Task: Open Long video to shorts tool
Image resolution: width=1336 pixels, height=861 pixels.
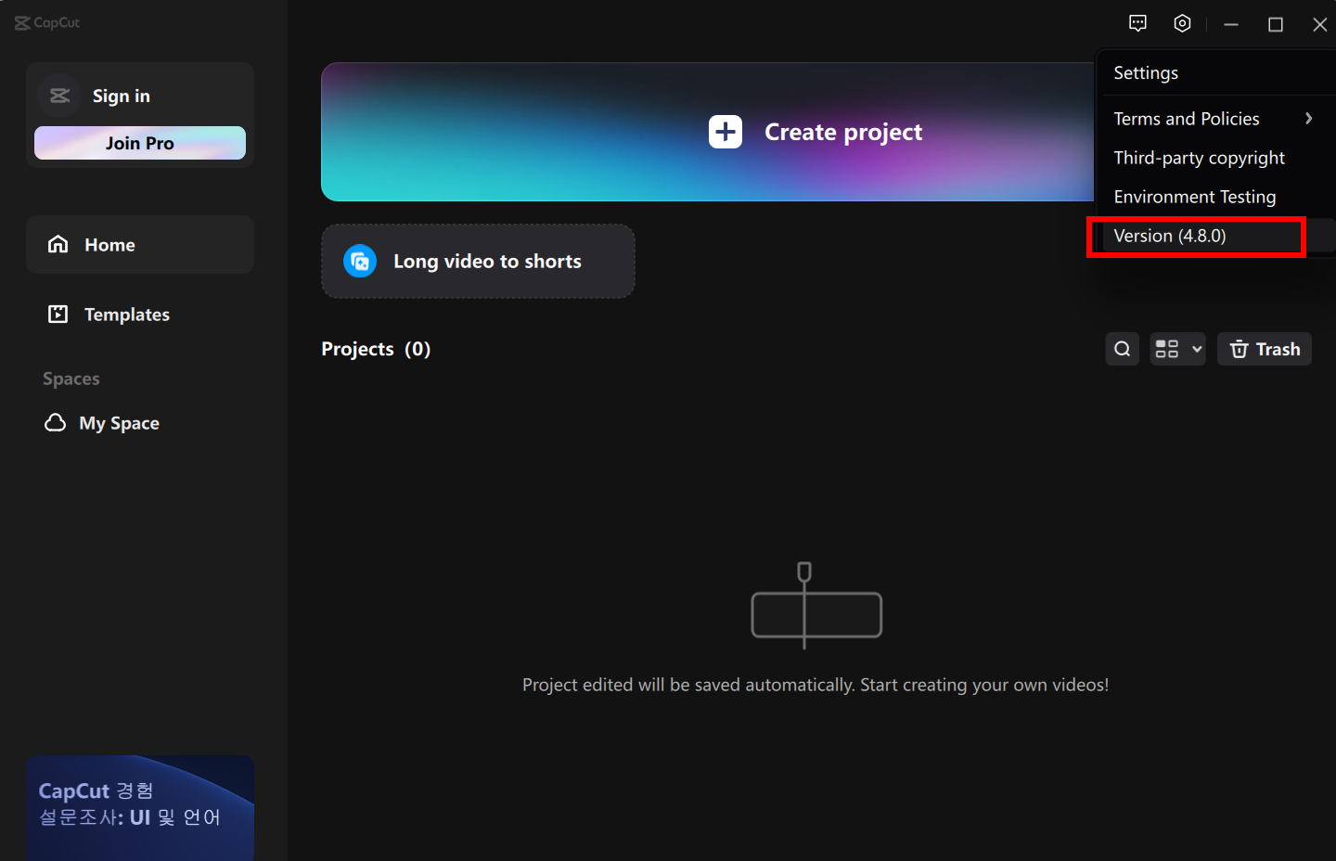Action: point(478,261)
